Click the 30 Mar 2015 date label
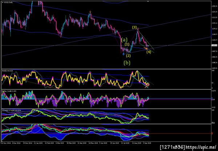218x151 pixels. [70, 143]
